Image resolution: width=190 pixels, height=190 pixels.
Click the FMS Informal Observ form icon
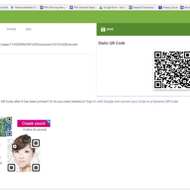click(71, 8)
